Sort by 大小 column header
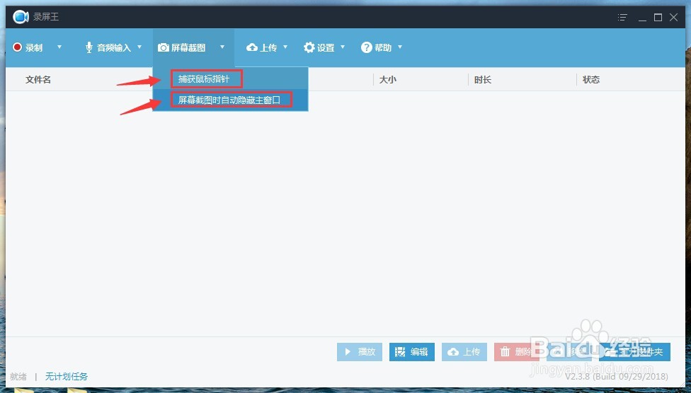This screenshot has height=393, width=691. click(x=388, y=80)
